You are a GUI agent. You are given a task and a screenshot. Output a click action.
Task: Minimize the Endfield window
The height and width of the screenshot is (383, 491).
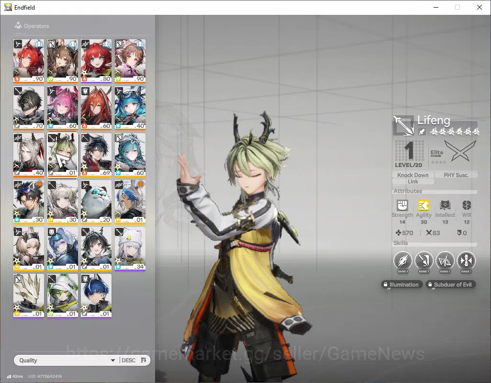tap(436, 7)
